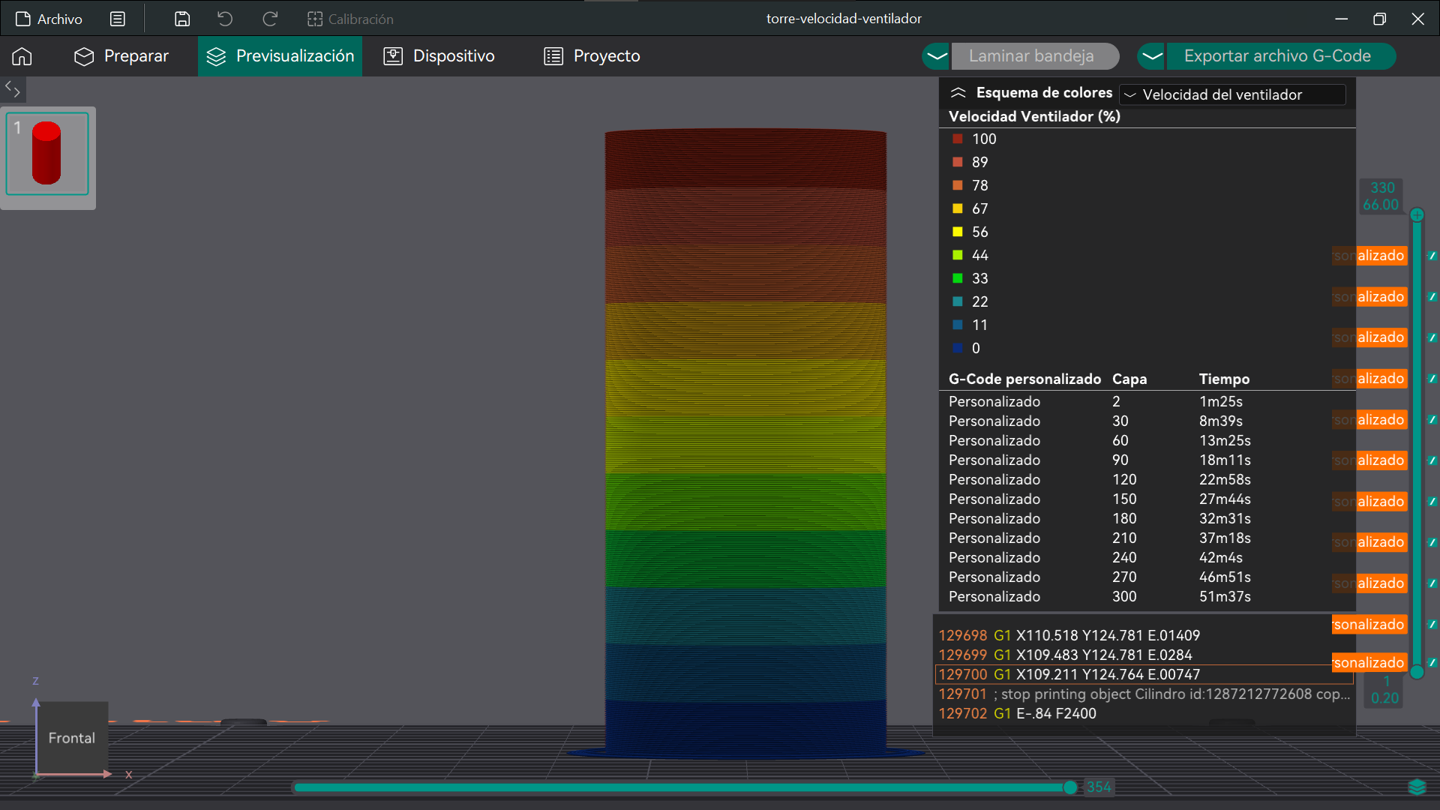Click the Frontal face of view cube
Screen dimensions: 1440x810
coord(72,738)
